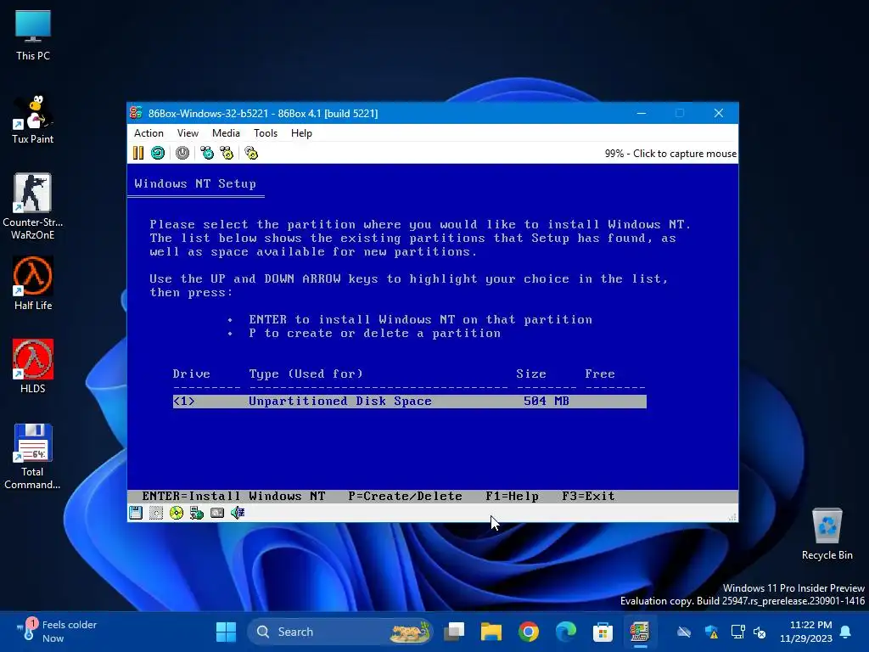
Task: Click 'P=Create/Delete' in bottom bar
Action: 405,496
